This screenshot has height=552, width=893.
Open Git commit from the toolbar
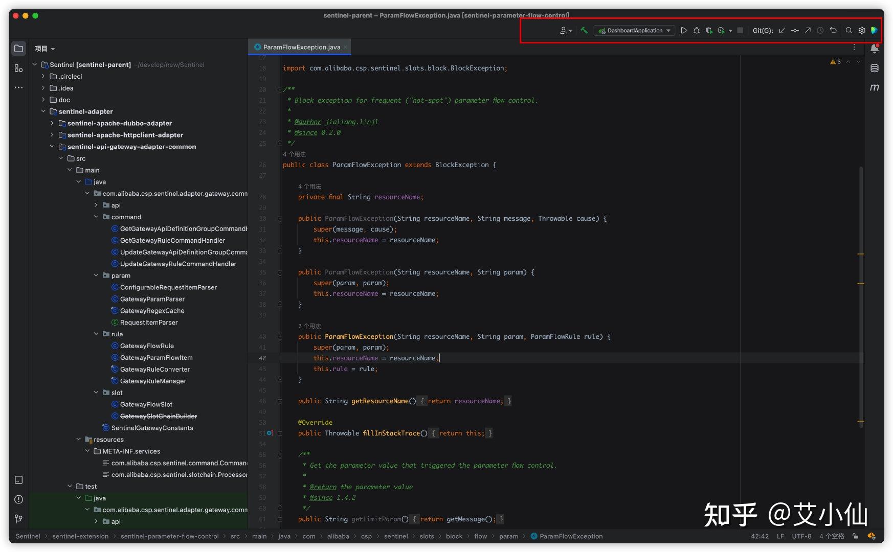coord(795,31)
